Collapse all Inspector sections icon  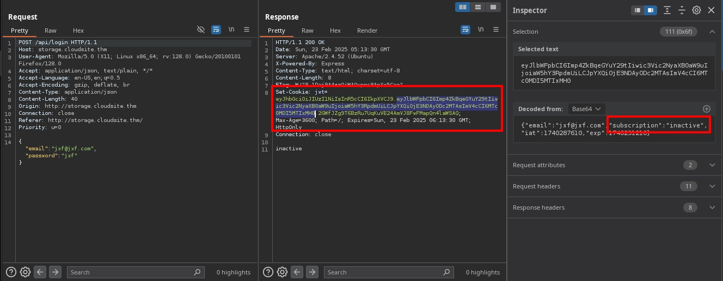[x=682, y=10]
